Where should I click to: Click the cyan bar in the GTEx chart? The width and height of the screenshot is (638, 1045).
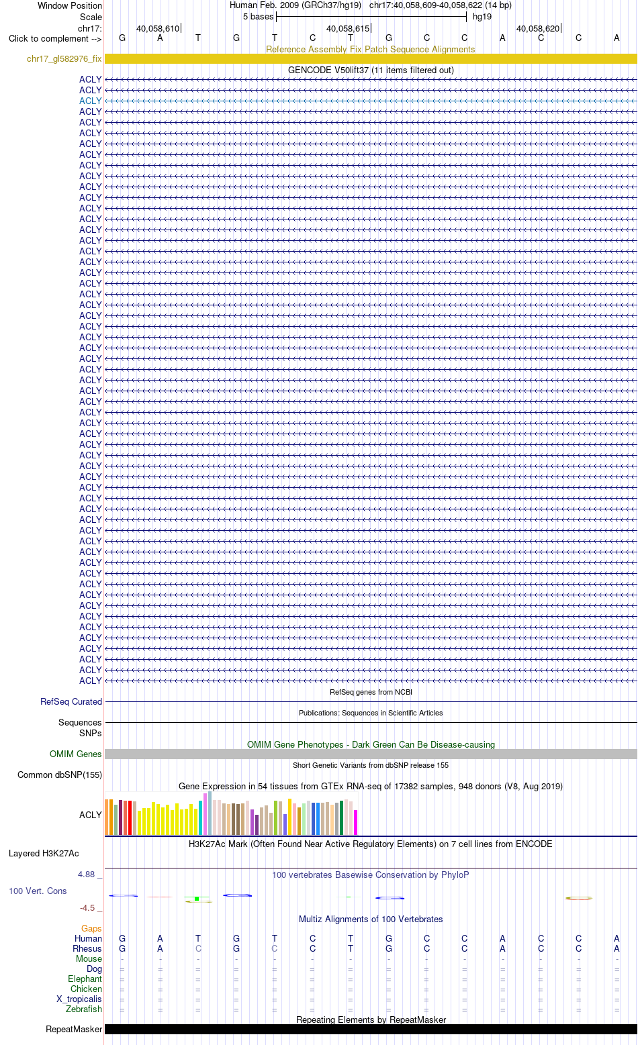201,817
